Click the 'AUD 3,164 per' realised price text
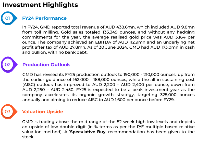 (179, 37)
